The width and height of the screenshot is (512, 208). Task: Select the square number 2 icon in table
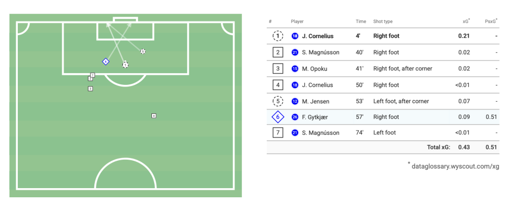tap(278, 53)
